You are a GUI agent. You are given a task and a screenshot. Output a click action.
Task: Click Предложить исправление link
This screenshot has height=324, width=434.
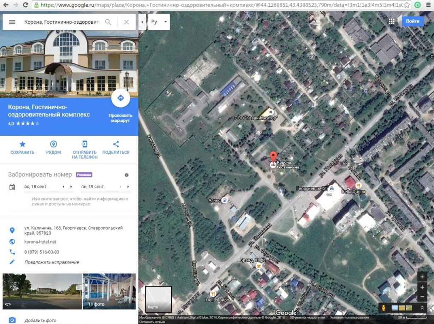52,262
